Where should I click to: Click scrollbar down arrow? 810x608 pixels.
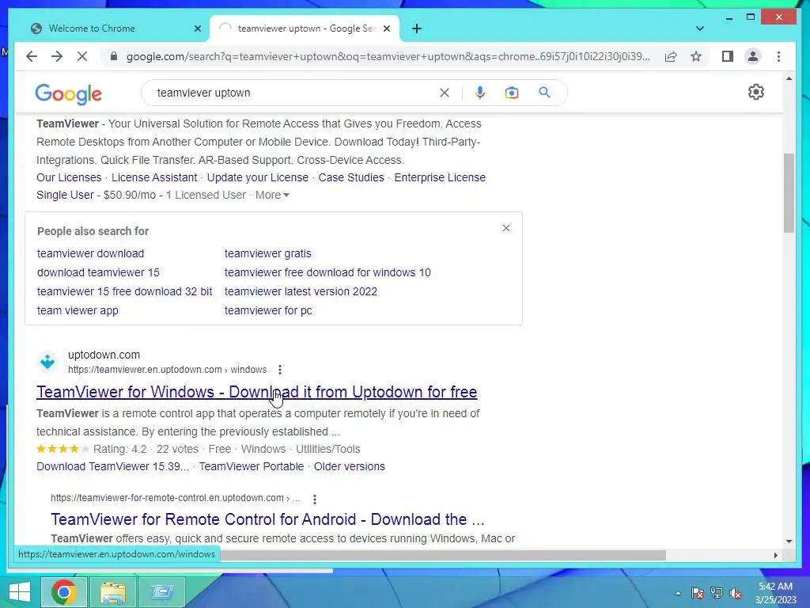tap(789, 541)
